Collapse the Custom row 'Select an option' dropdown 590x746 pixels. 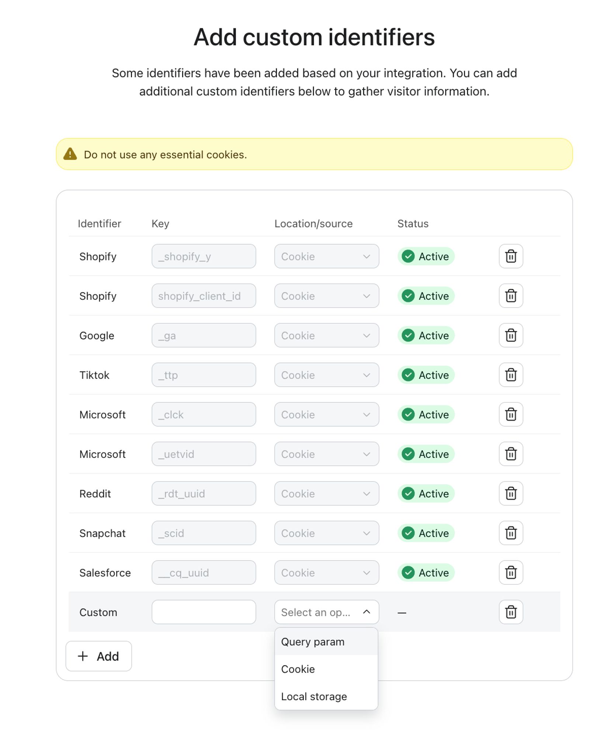point(326,612)
